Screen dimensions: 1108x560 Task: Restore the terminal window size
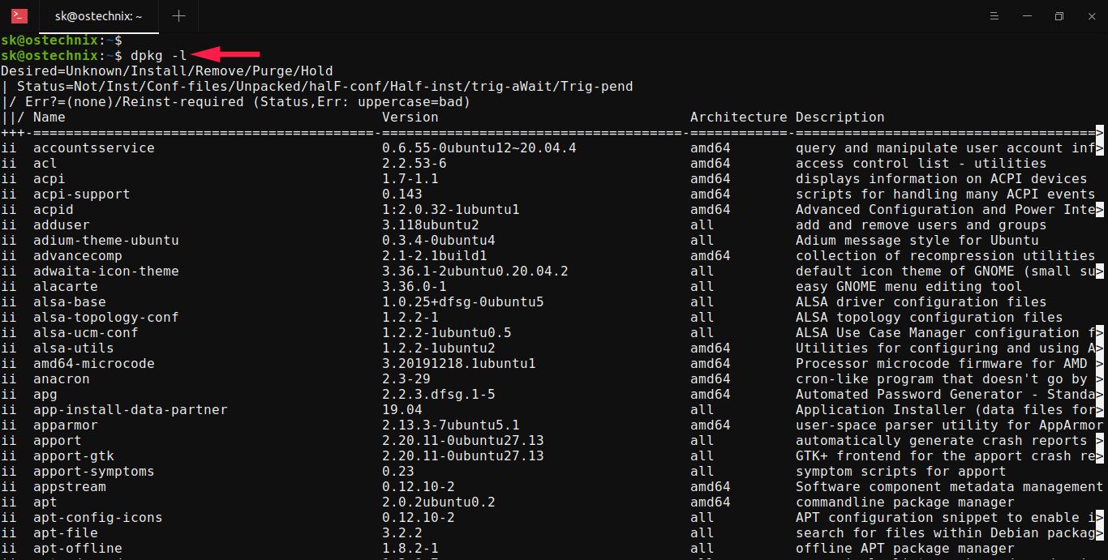coord(1058,16)
